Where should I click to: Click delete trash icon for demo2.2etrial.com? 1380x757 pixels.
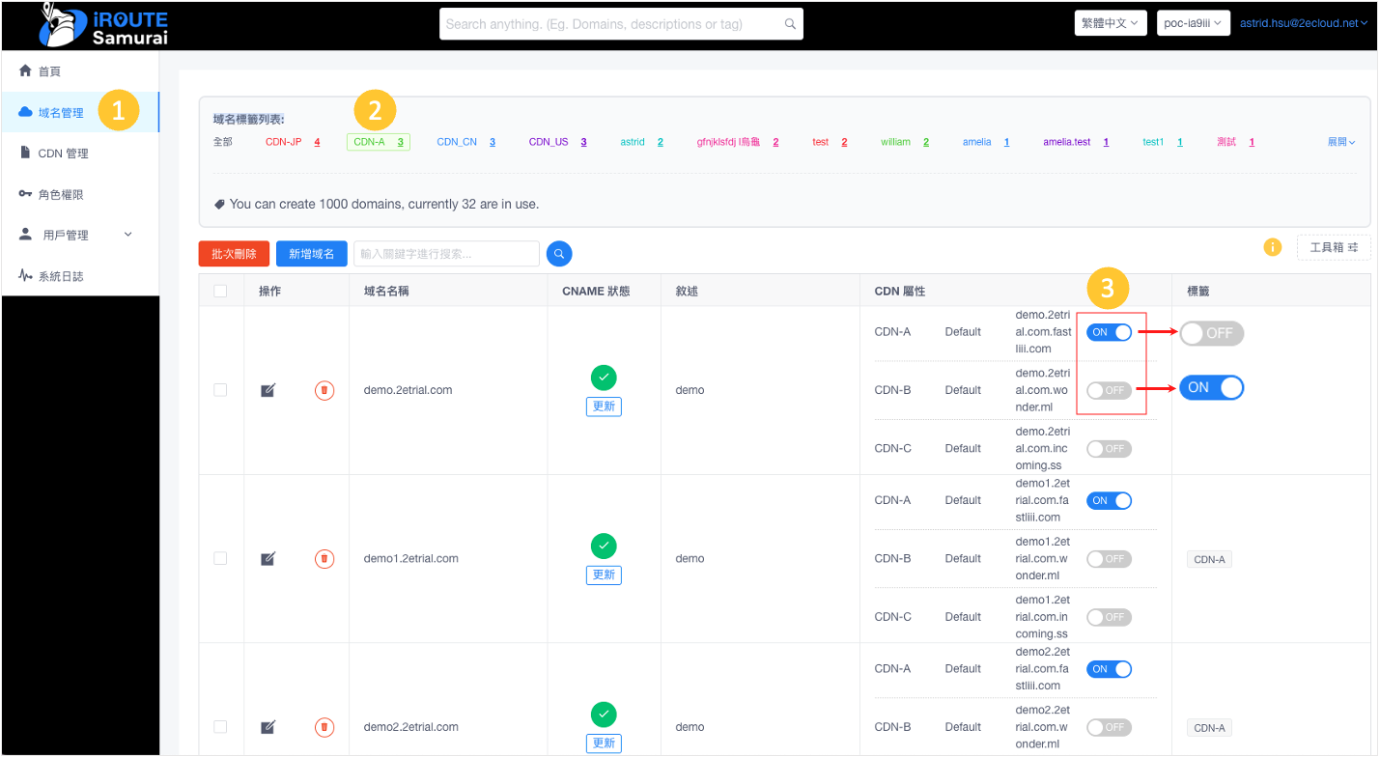[x=324, y=727]
